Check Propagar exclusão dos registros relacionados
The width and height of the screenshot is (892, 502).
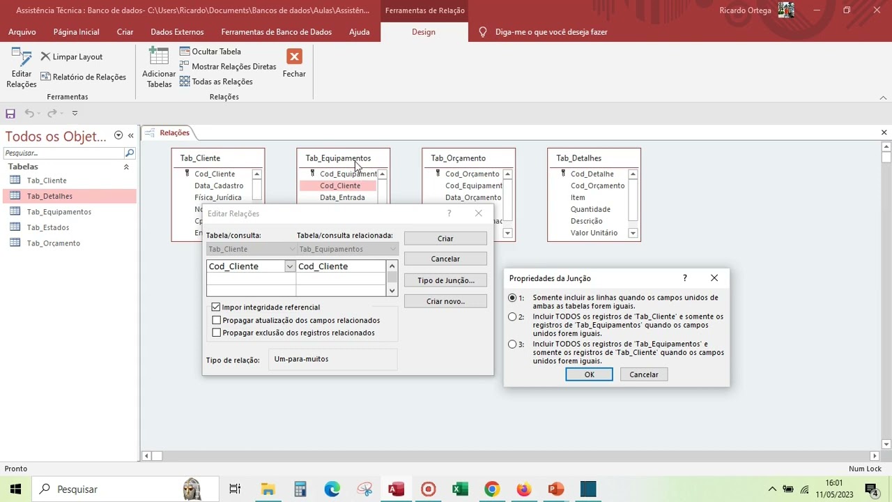pyautogui.click(x=216, y=333)
